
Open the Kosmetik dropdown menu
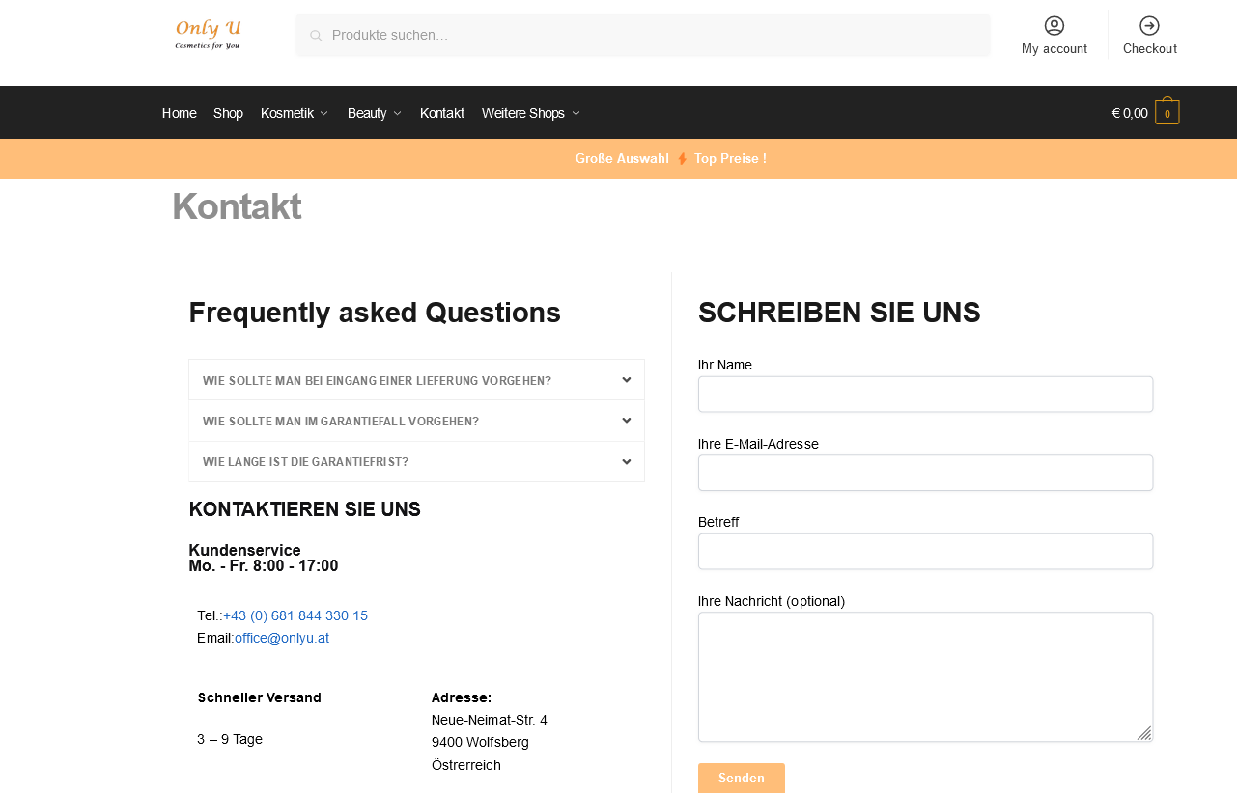pyautogui.click(x=295, y=113)
